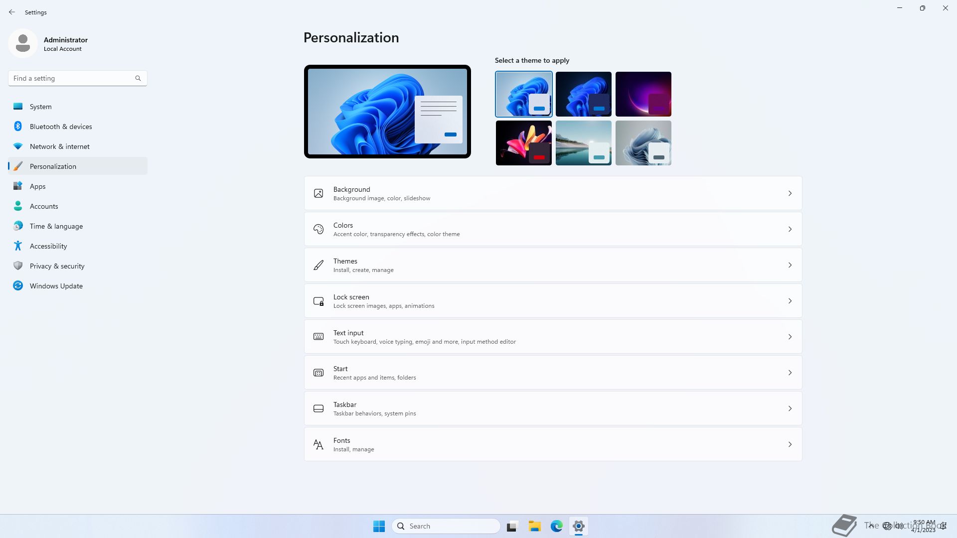Image resolution: width=957 pixels, height=538 pixels.
Task: Click the magnifier icon in Find a setting
Action: point(138,78)
